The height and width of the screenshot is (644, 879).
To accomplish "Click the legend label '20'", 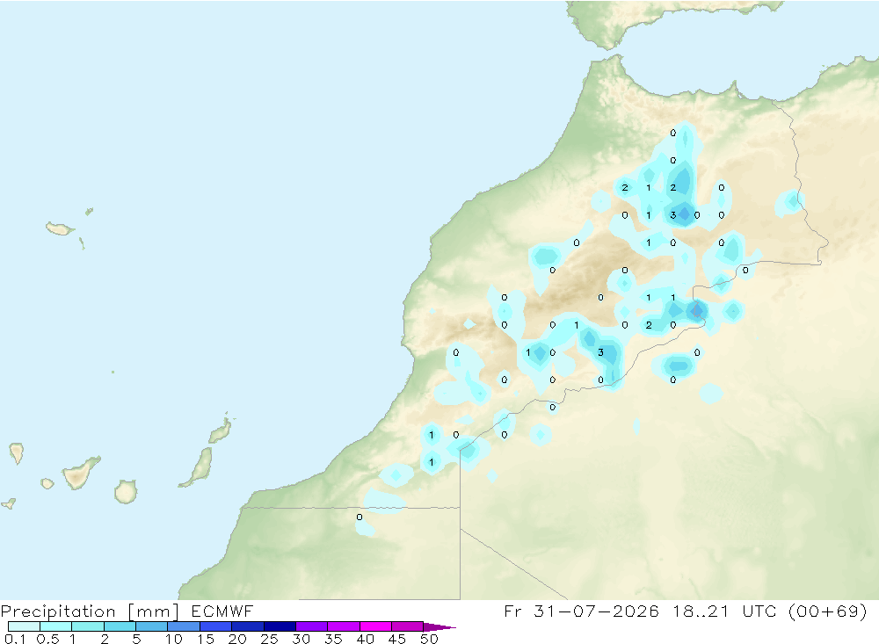I will point(237,639).
